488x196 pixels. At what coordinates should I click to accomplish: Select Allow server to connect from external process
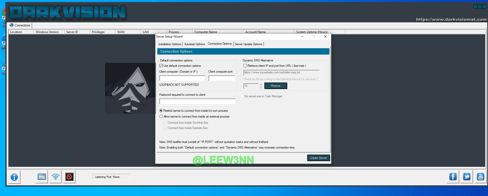click(x=161, y=117)
